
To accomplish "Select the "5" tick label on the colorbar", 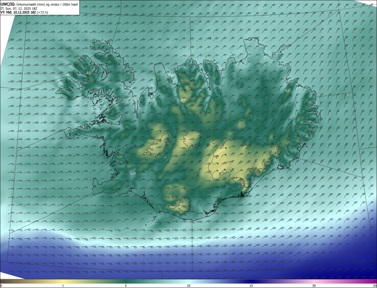I will (x=126, y=286).
